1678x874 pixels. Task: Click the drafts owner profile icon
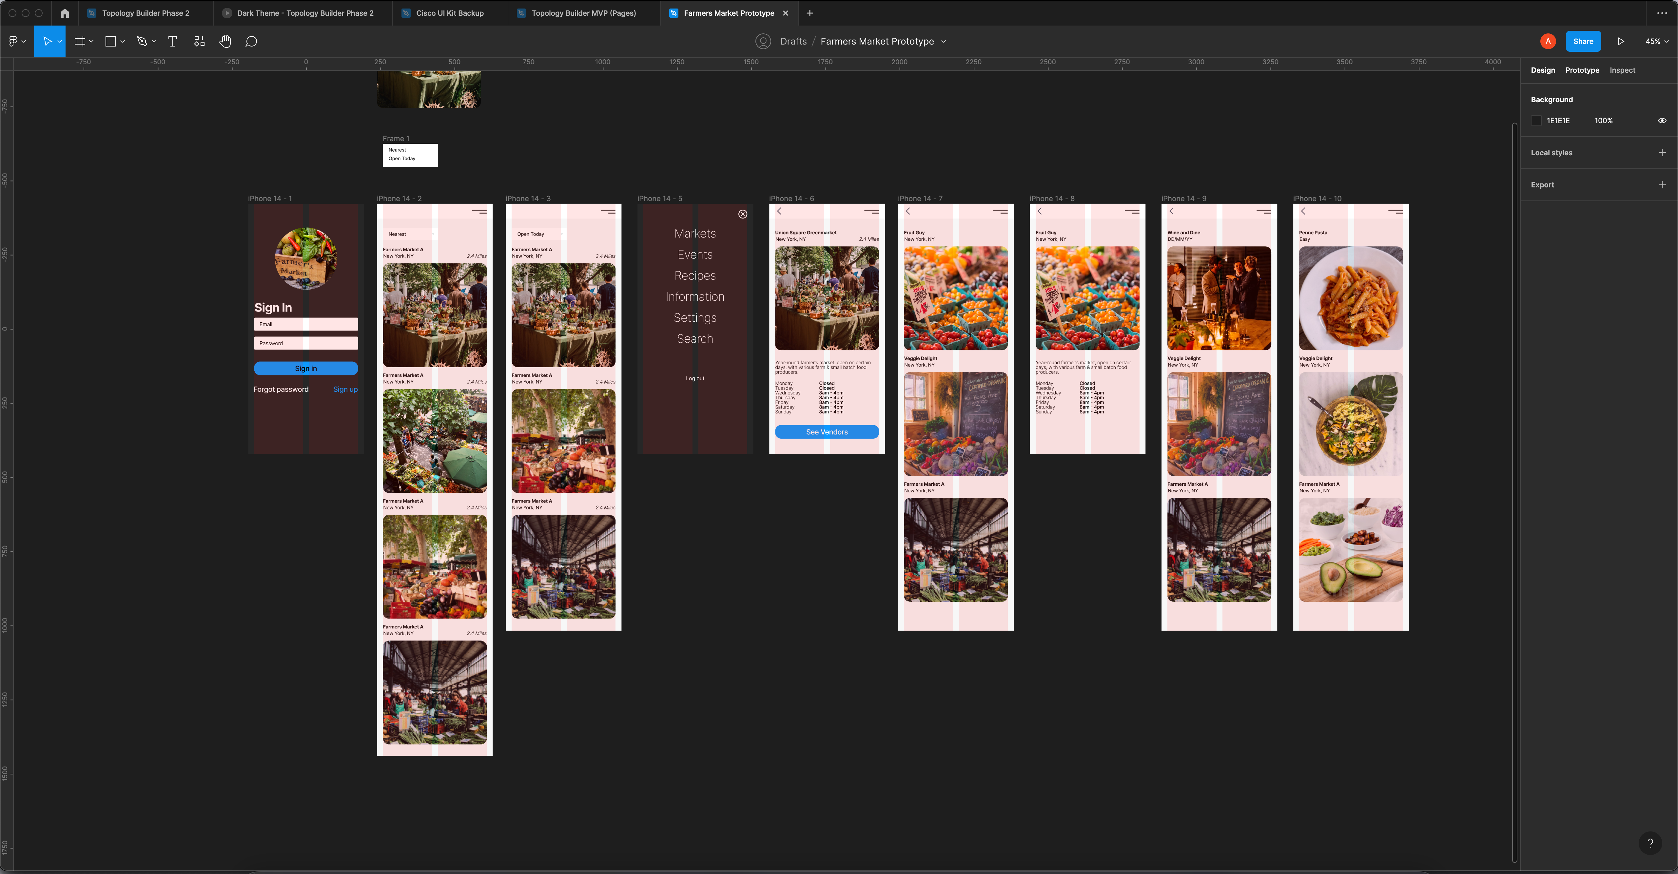pyautogui.click(x=763, y=41)
